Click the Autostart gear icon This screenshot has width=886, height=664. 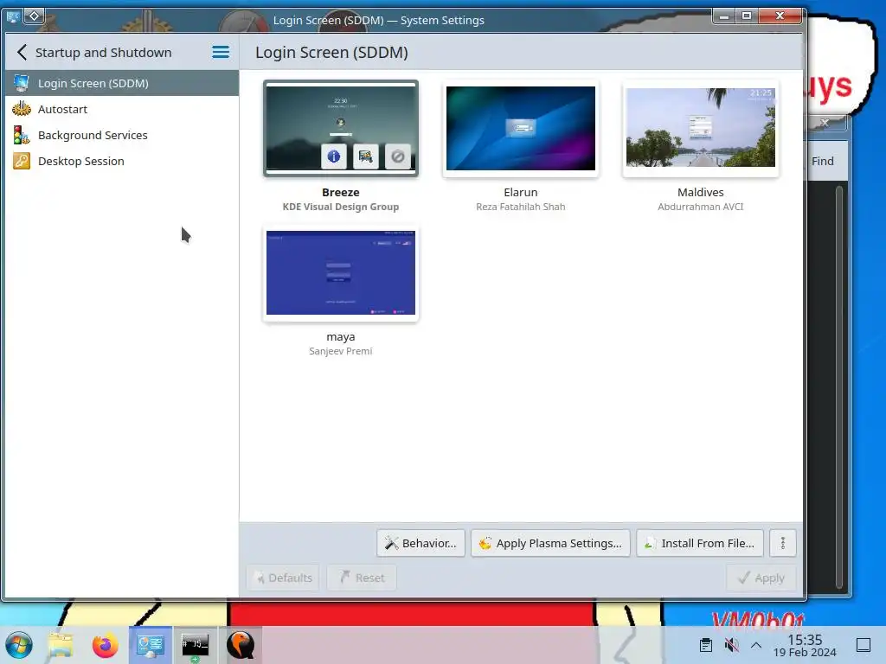(x=22, y=108)
